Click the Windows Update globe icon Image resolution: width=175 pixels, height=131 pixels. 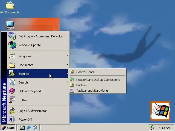pyautogui.click(x=12, y=45)
